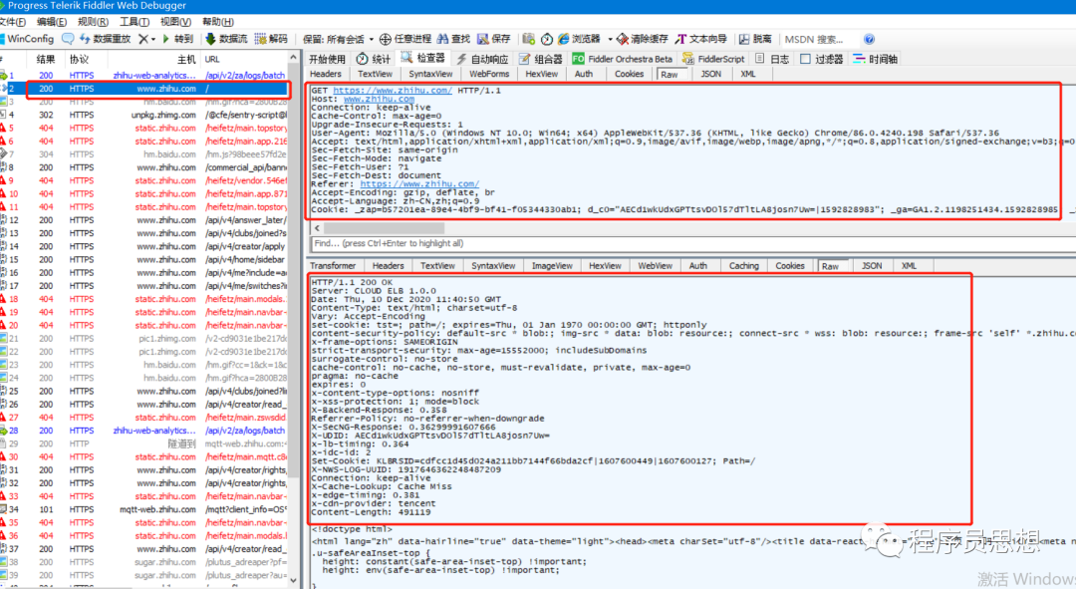The width and height of the screenshot is (1076, 589).
Task: Click the Any Process (任意进程) target icon
Action: [x=385, y=39]
